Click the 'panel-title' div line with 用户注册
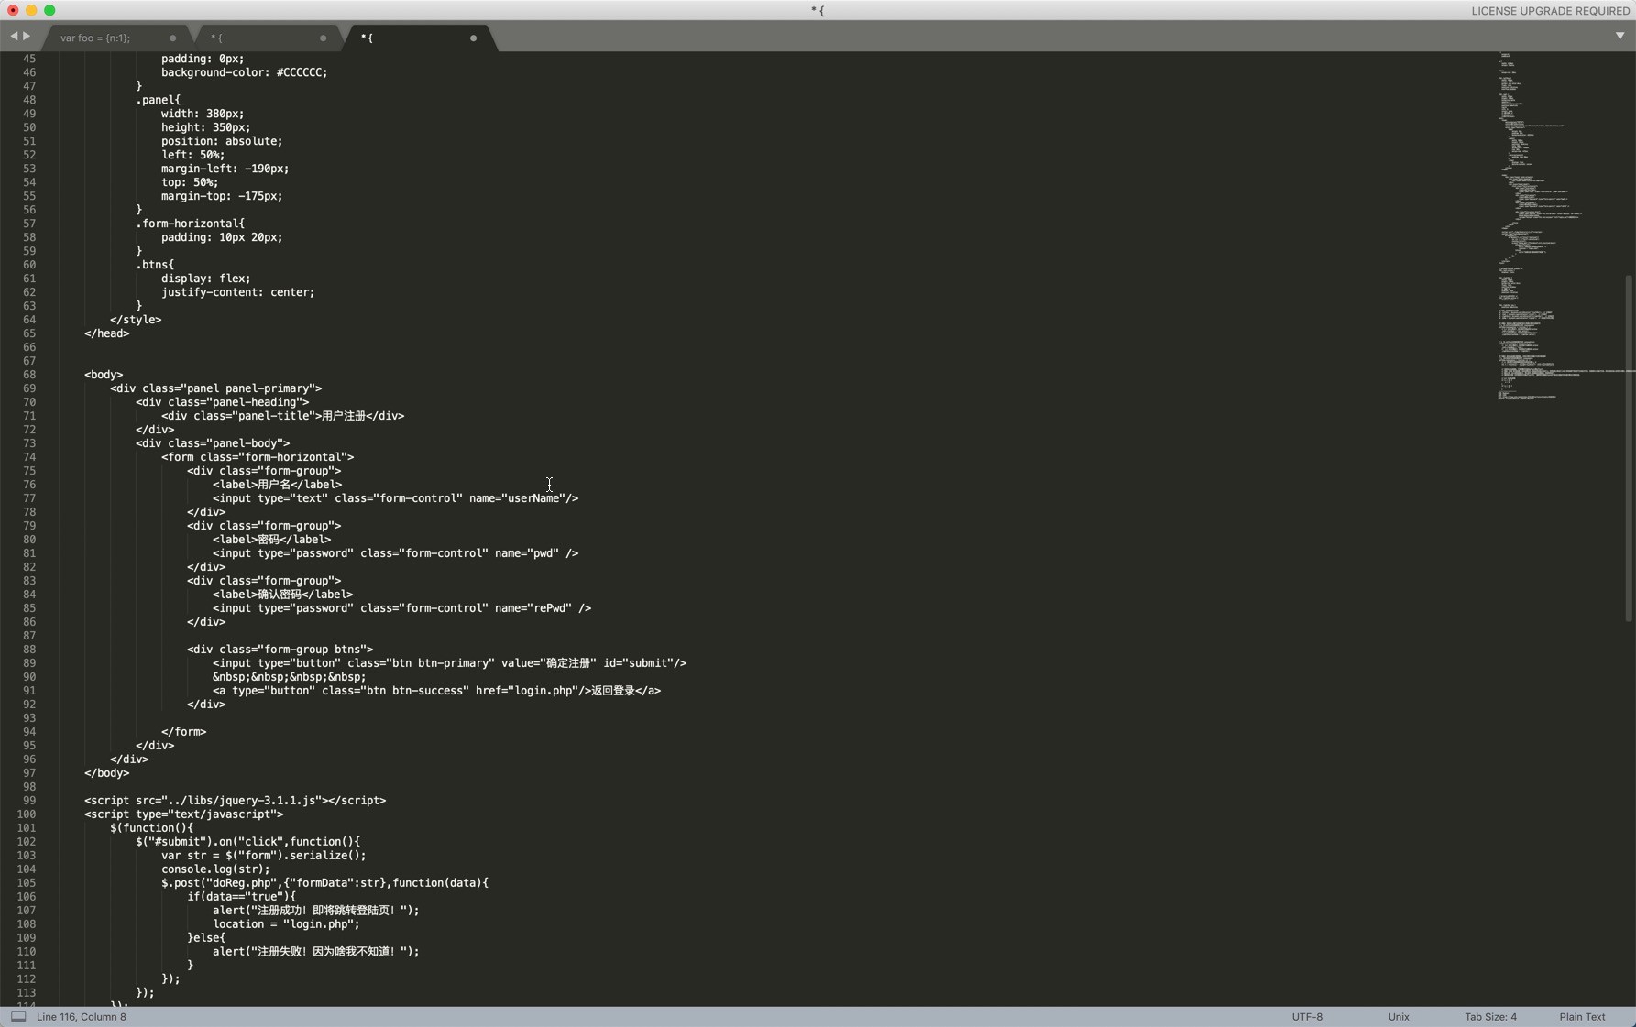The height and width of the screenshot is (1027, 1636). point(282,416)
